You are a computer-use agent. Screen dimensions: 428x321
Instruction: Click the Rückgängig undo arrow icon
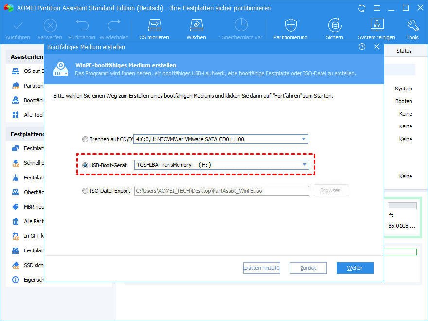click(x=82, y=25)
